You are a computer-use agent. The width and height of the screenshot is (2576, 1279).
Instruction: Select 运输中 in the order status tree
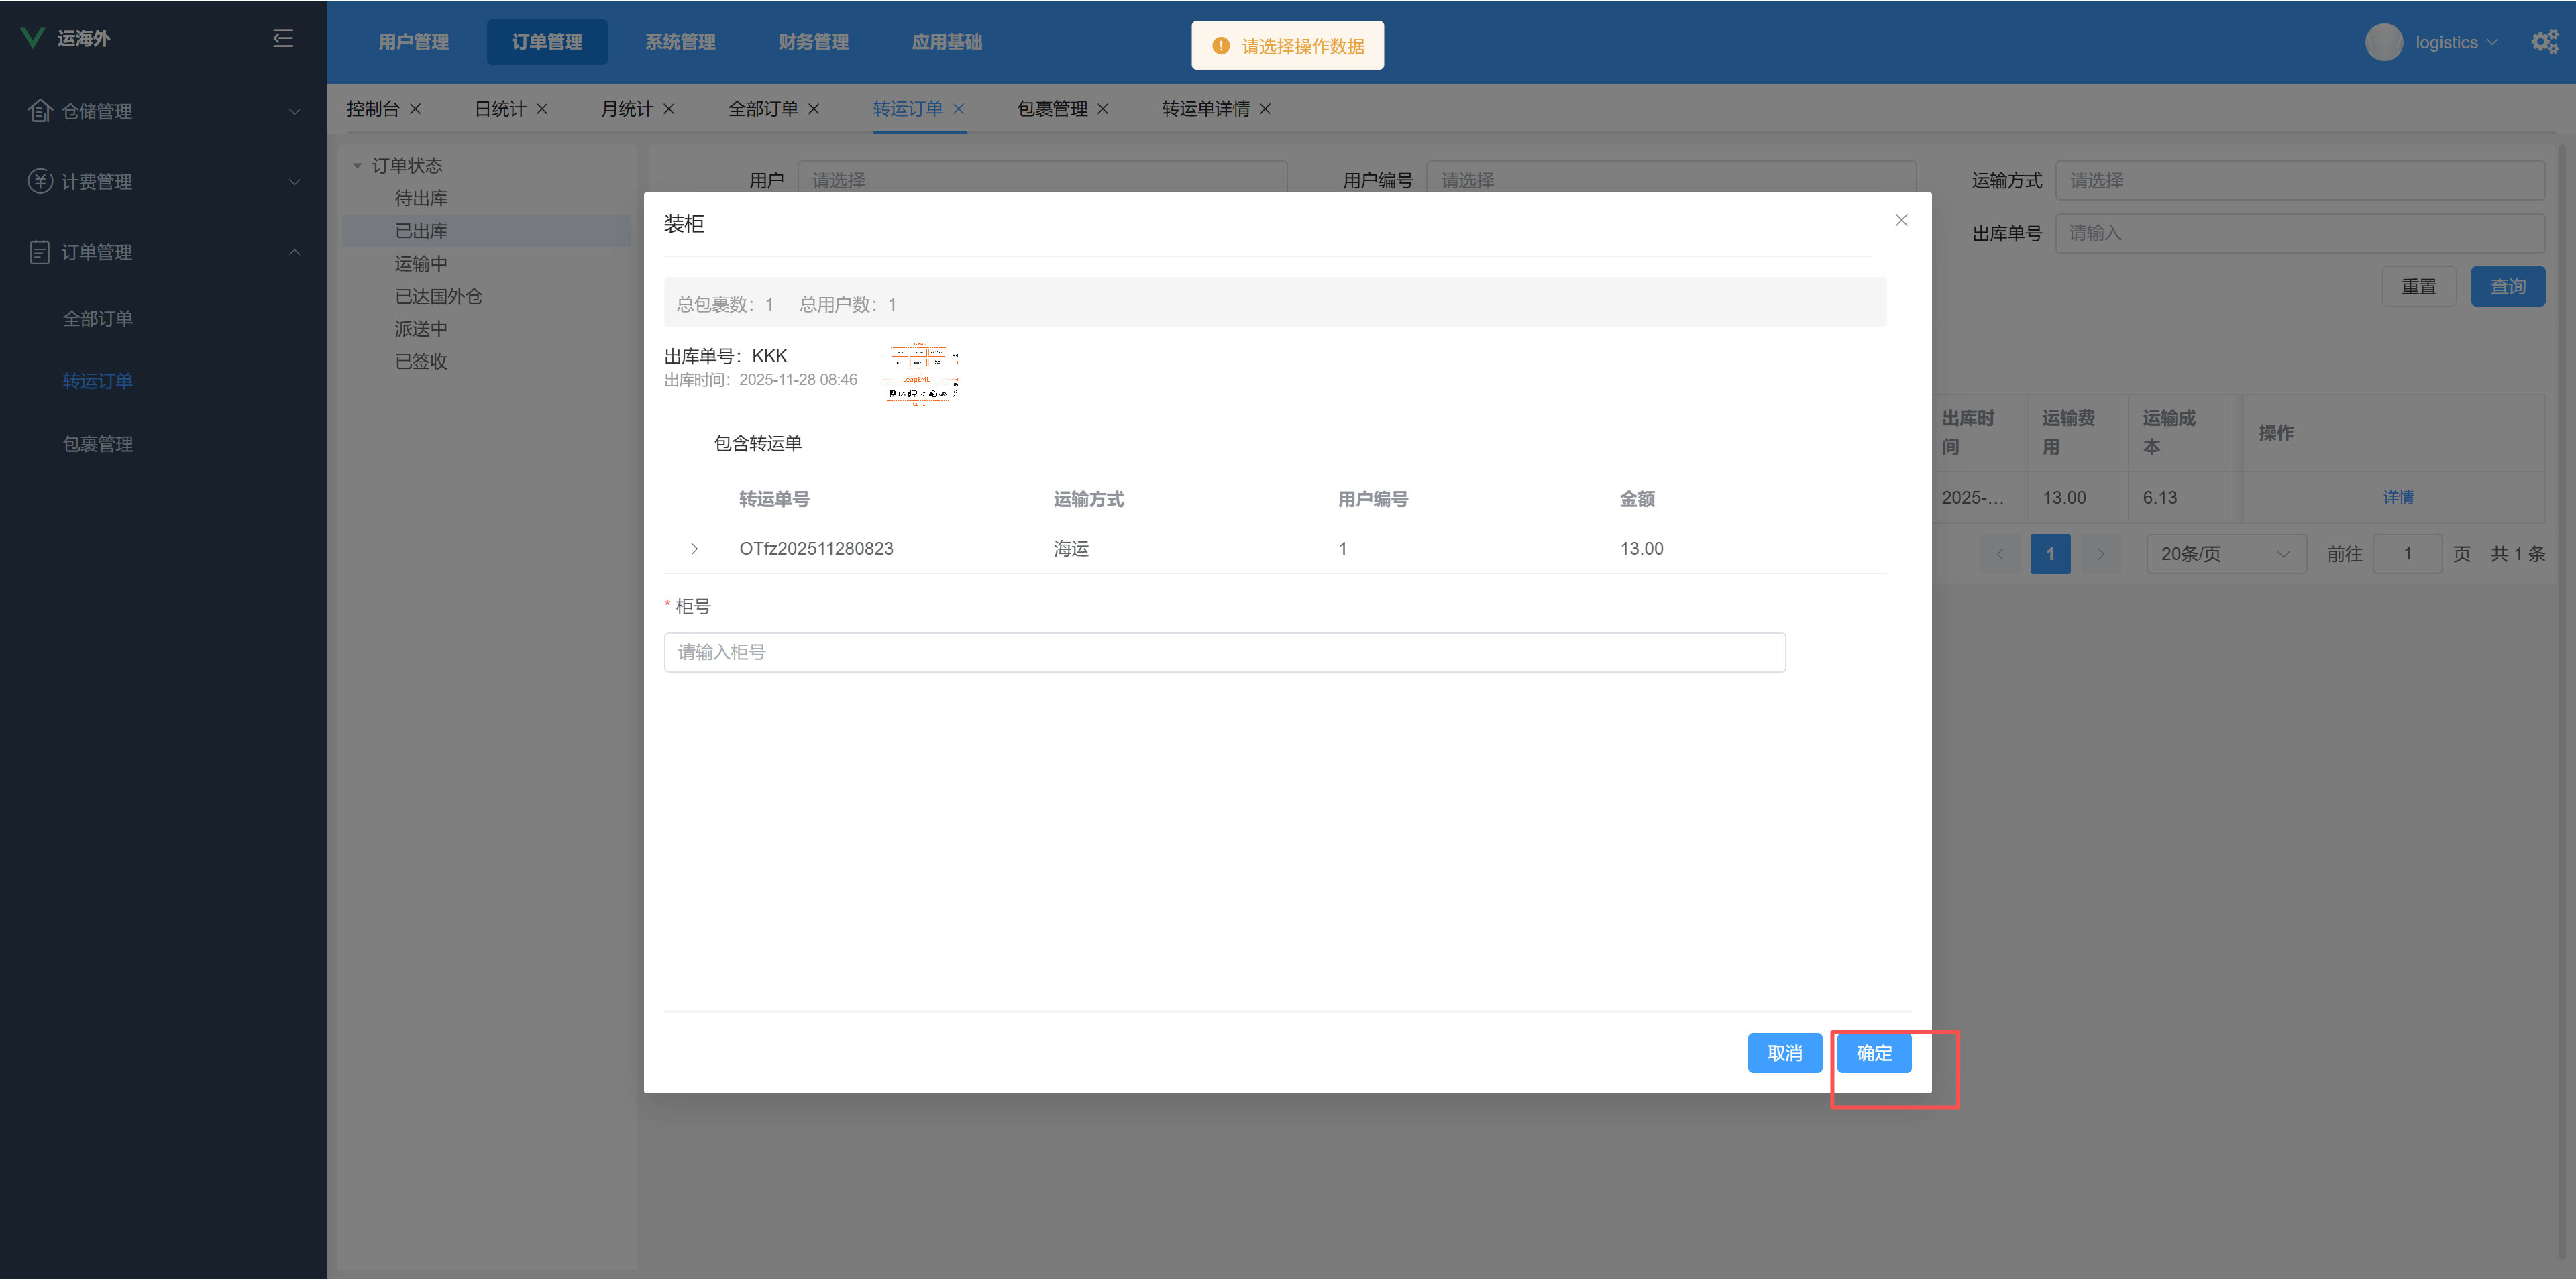click(421, 264)
